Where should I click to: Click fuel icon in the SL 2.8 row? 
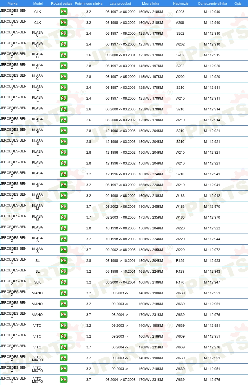pyautogui.click(x=63, y=261)
